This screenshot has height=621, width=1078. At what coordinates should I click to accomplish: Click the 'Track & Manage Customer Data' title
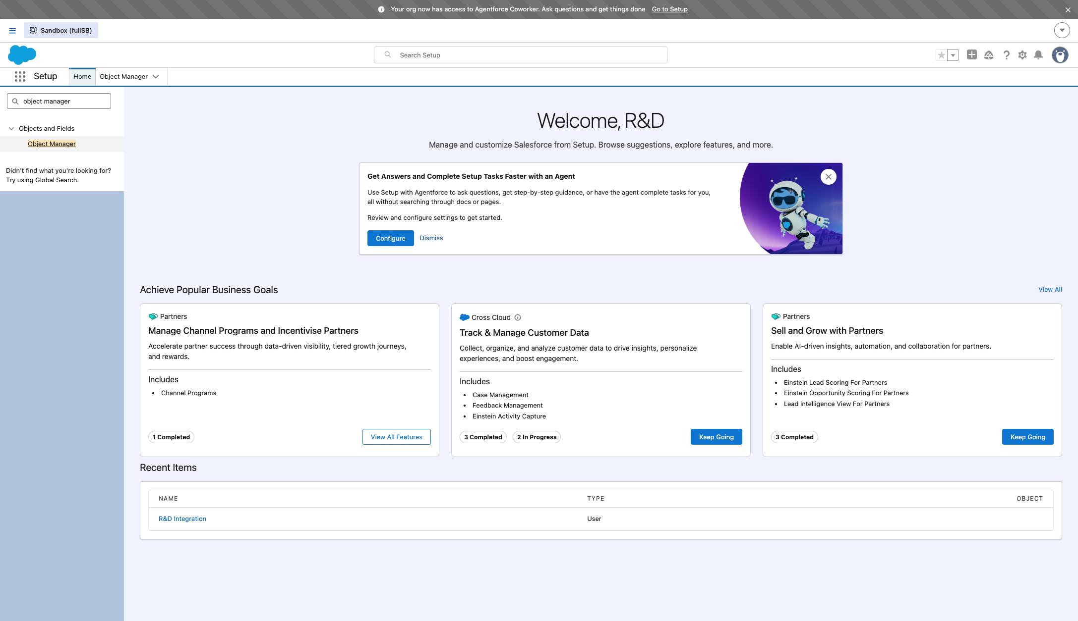click(x=524, y=333)
